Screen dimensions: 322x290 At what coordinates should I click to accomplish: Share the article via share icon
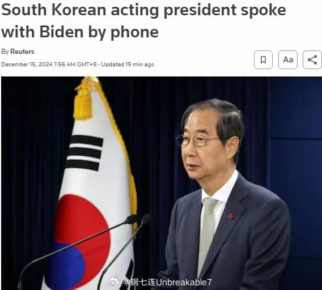312,59
